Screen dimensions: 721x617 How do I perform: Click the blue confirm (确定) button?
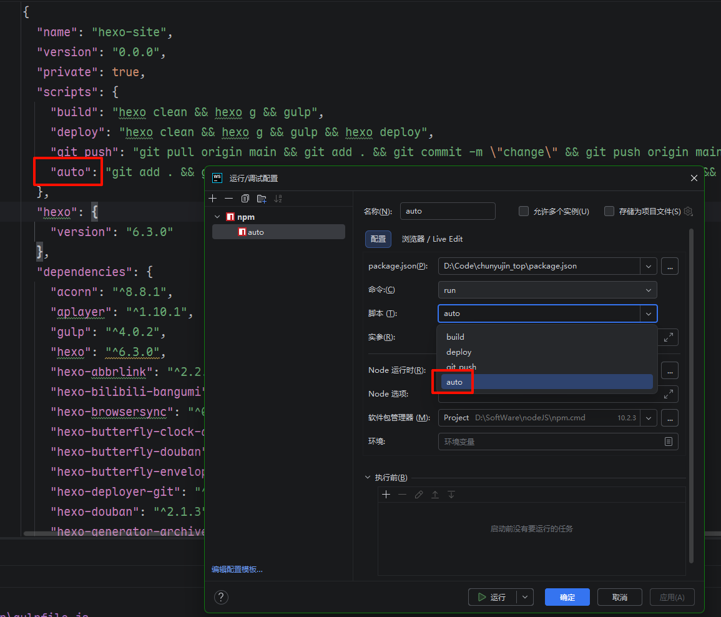(x=567, y=597)
